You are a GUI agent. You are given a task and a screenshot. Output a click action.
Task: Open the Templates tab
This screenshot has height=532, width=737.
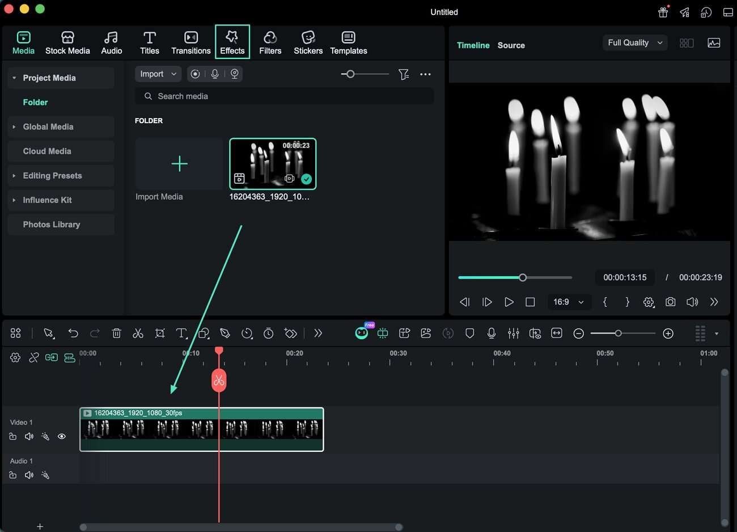pos(349,43)
